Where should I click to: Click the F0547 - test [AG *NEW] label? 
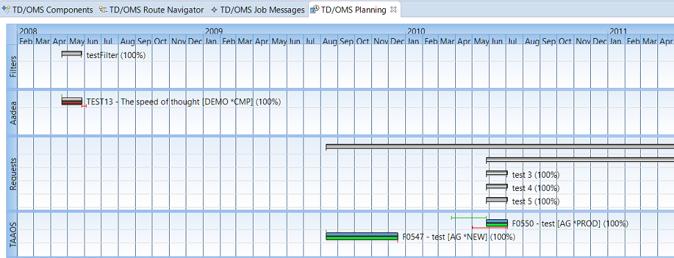(459, 237)
